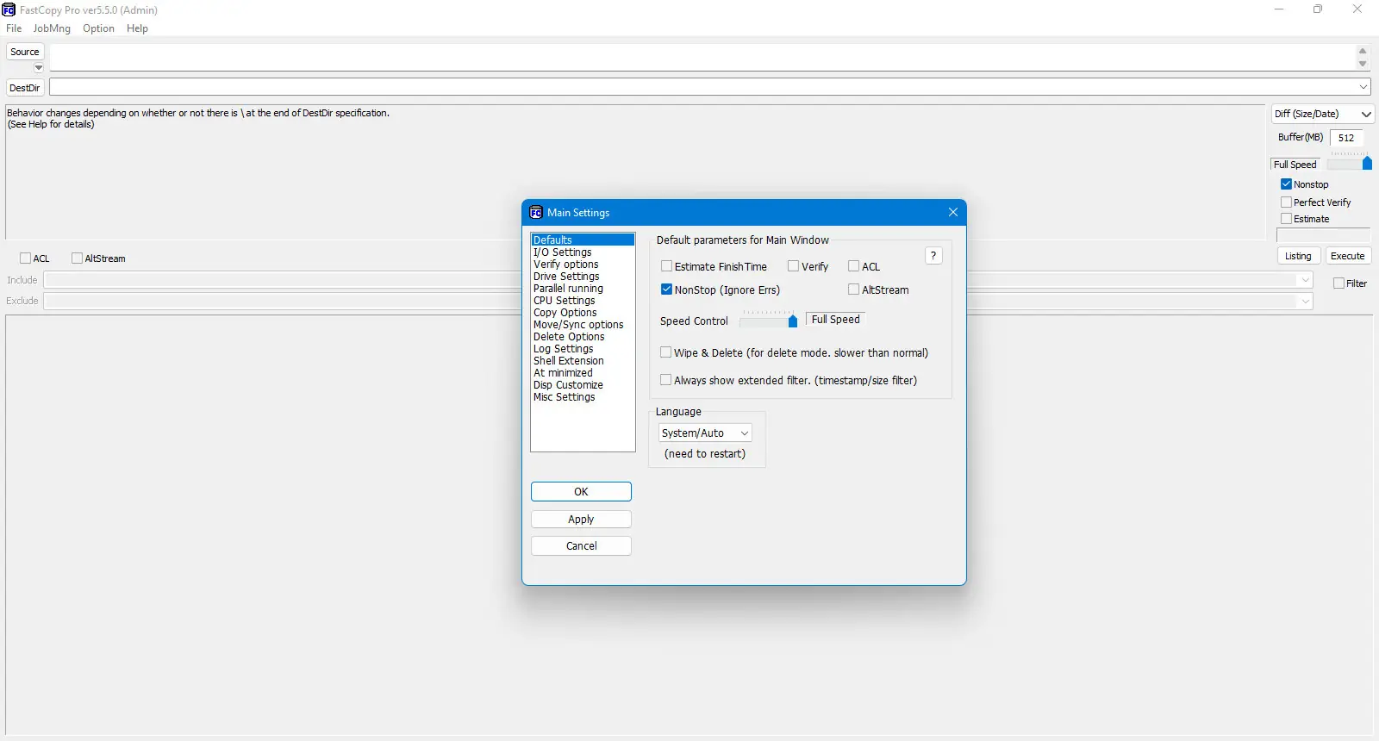The width and height of the screenshot is (1379, 741).
Task: Select Defaults in the settings list
Action: point(583,240)
